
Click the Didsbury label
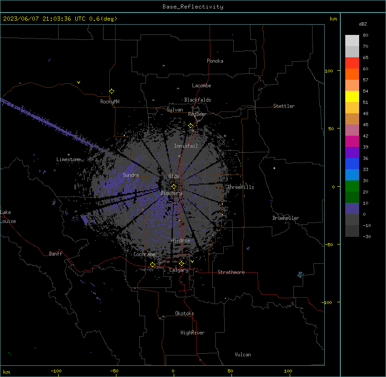[172, 193]
